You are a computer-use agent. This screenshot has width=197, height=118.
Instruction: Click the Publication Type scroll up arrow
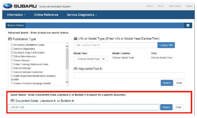pyautogui.click(x=67, y=46)
